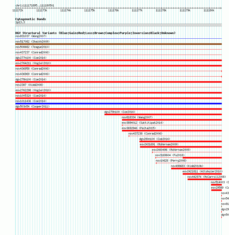Select nsv498683 (Kidd2010b) variant label

tap(187, 166)
